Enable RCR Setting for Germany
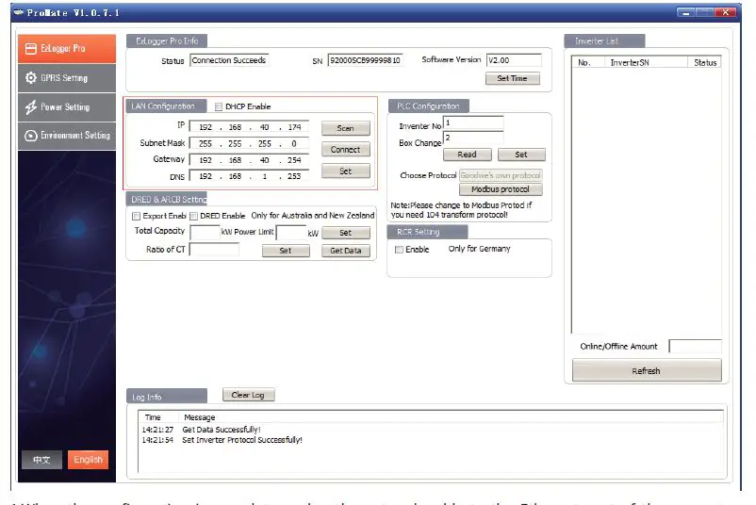756x505 pixels. [x=400, y=250]
